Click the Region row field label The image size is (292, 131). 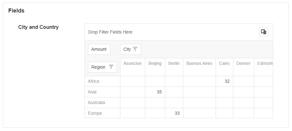(x=98, y=67)
